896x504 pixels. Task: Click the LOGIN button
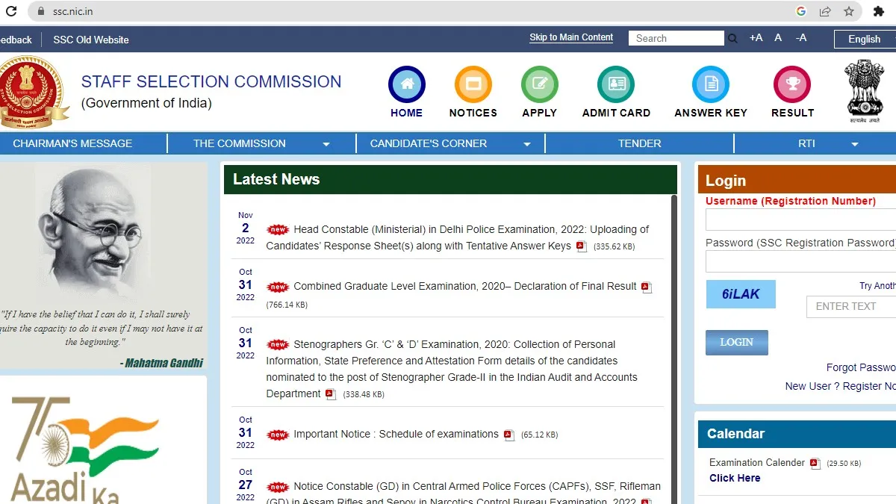736,342
